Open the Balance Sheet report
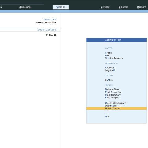The height and width of the screenshot is (148, 148). click(112, 89)
